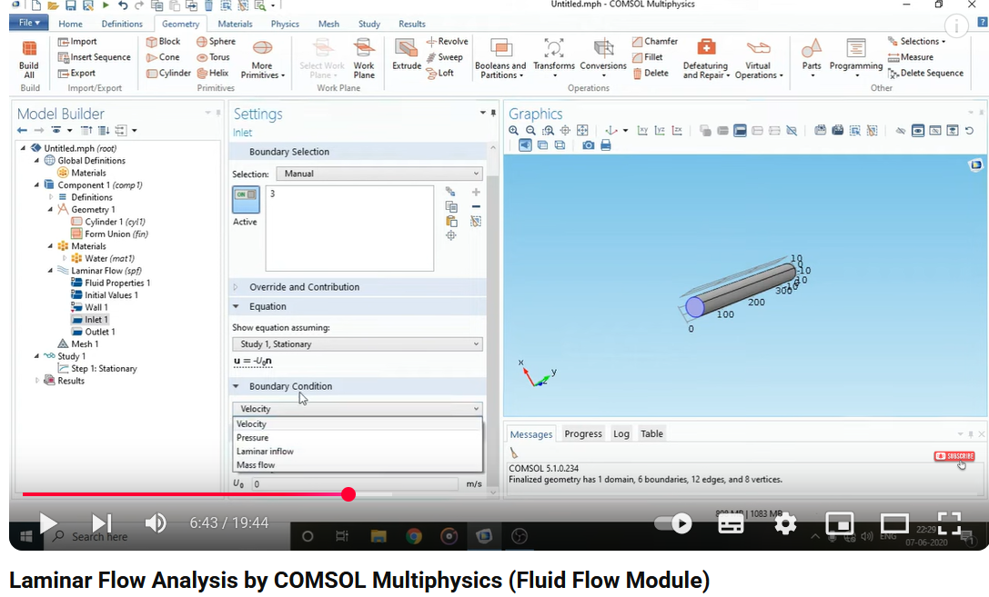Image resolution: width=989 pixels, height=597 pixels.
Task: Switch to the Physics ribbon tab
Action: pyautogui.click(x=284, y=24)
